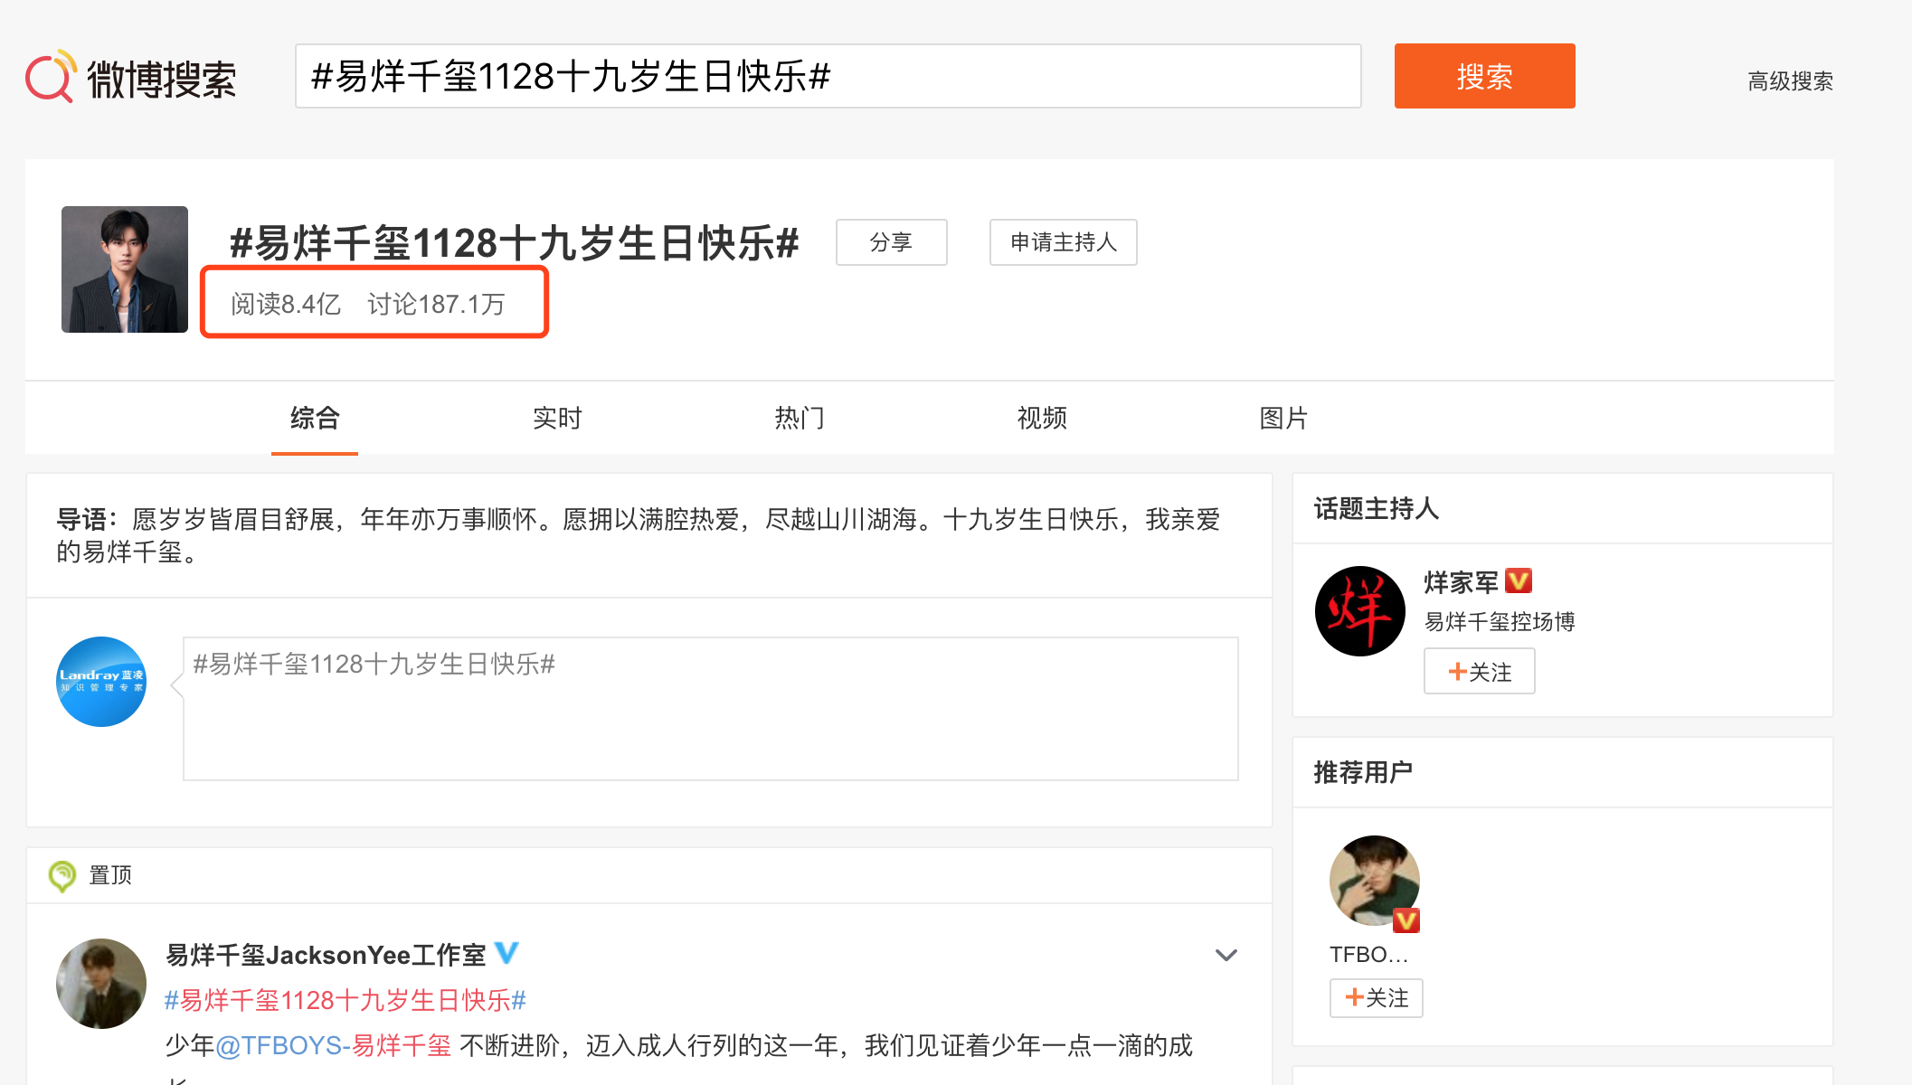
Task: Open the red hashtag link in pinned post
Action: pyautogui.click(x=345, y=1000)
